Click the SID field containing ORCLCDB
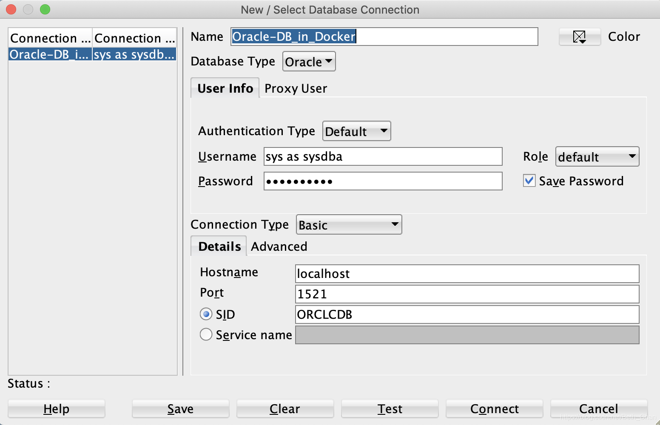The width and height of the screenshot is (660, 425). point(467,314)
